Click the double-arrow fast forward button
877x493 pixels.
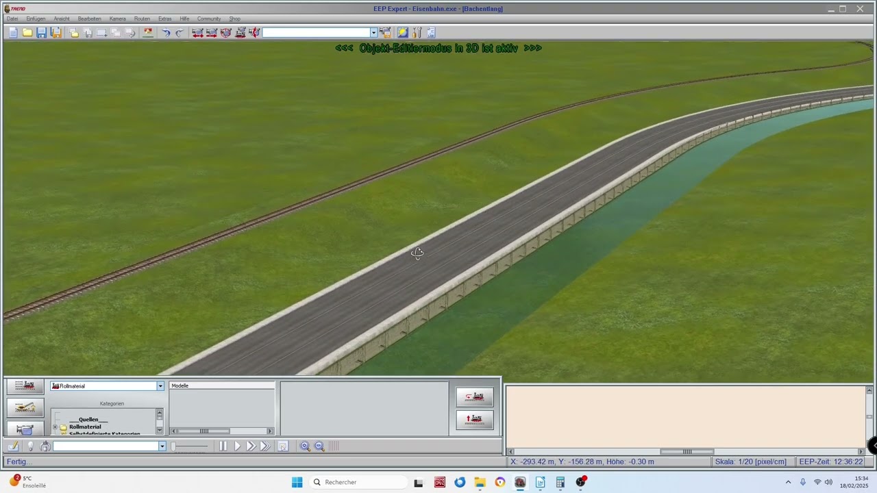coord(251,446)
